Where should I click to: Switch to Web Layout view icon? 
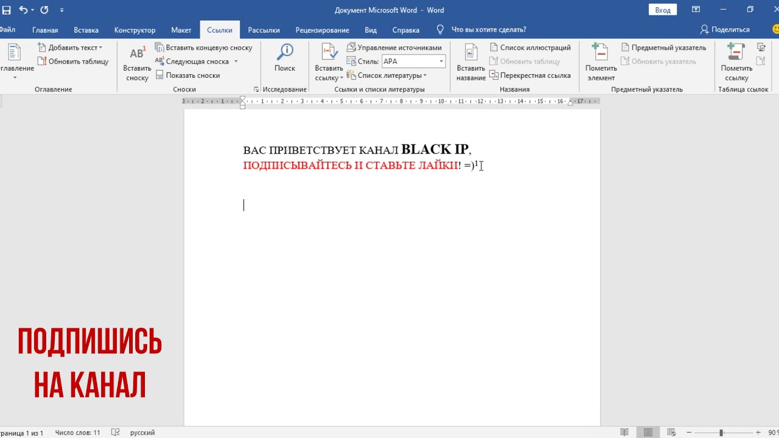pyautogui.click(x=671, y=433)
